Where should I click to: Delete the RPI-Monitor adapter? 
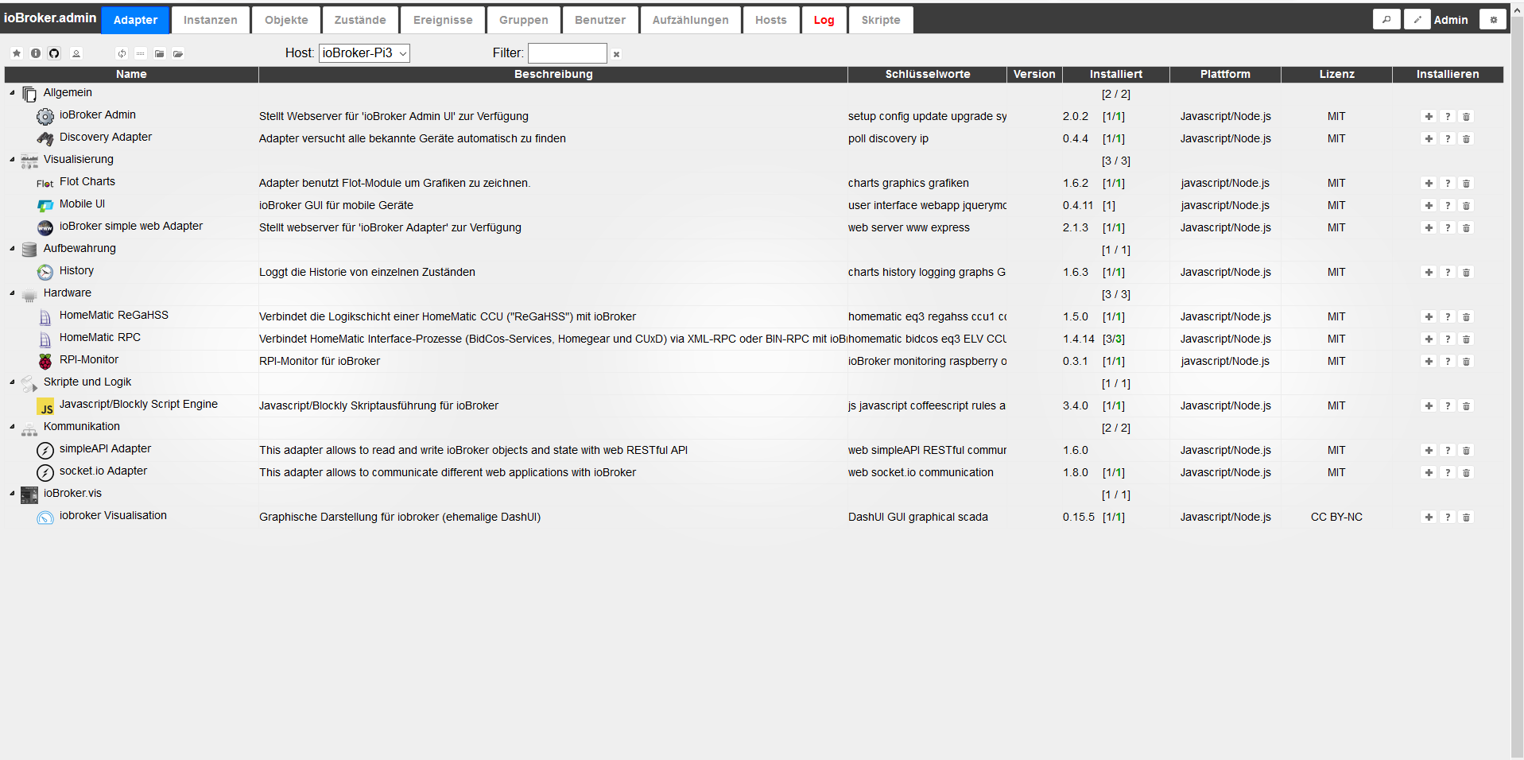(x=1467, y=361)
